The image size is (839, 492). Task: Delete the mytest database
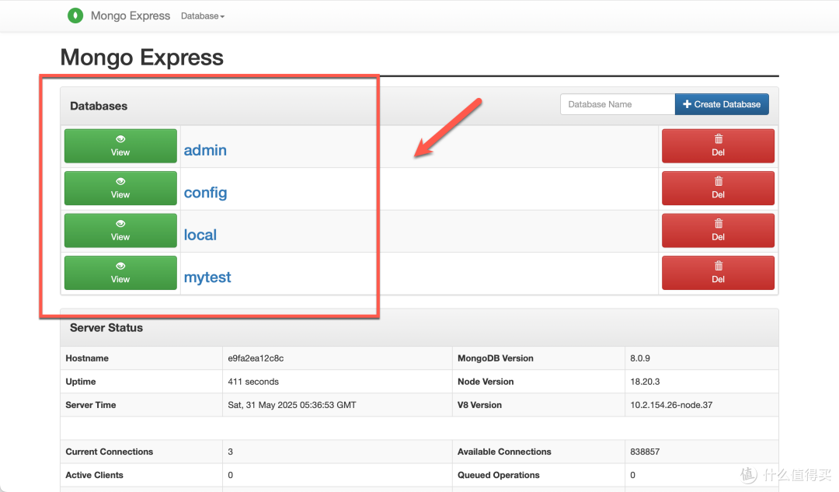718,273
